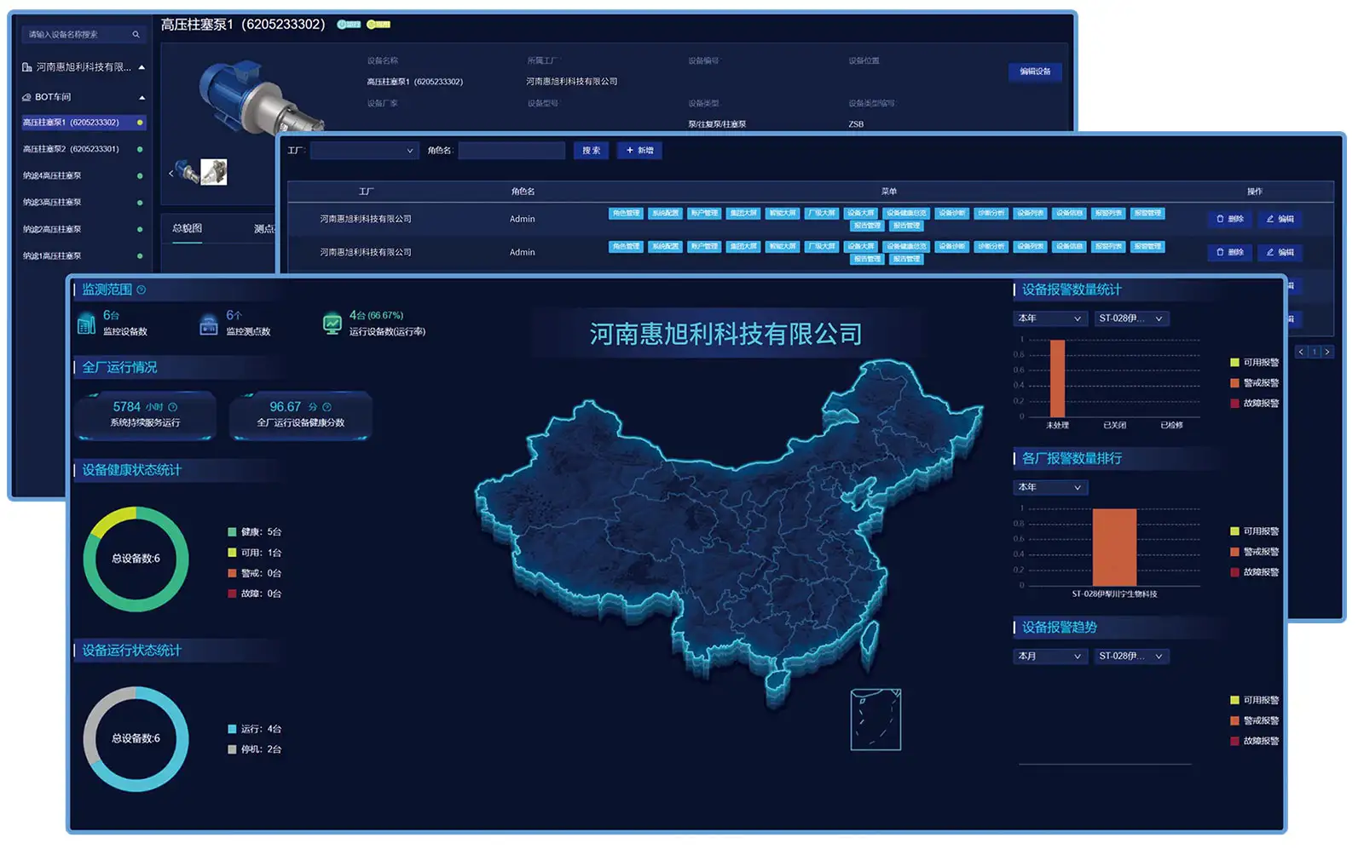Viewport: 1364px width, 849px height.
Task: Click the ST-028 orange bar in ranking chart
Action: [1114, 548]
